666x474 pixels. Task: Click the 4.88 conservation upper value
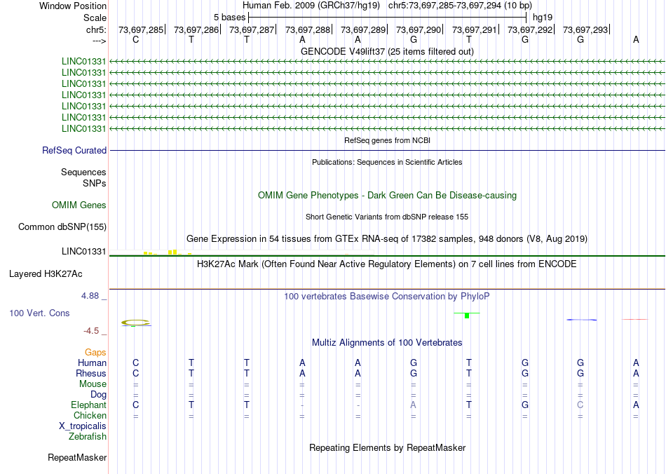(90, 296)
